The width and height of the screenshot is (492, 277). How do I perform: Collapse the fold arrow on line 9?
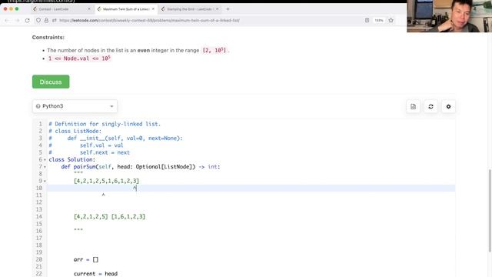pyautogui.click(x=45, y=182)
